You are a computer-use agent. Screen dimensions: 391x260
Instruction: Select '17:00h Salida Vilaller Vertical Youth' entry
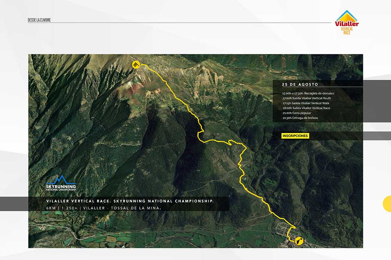[307, 98]
